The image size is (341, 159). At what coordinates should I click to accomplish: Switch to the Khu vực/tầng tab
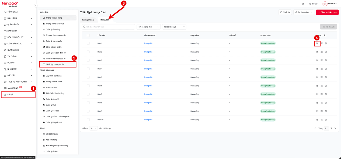(x=88, y=20)
